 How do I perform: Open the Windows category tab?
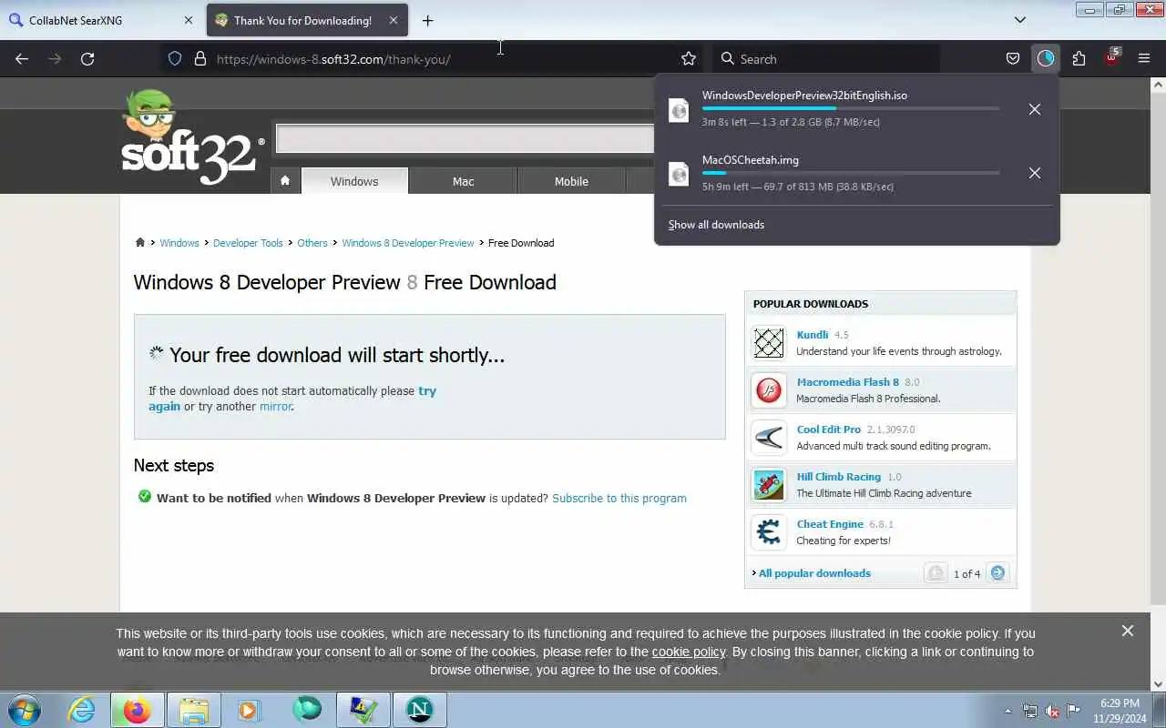point(354,181)
